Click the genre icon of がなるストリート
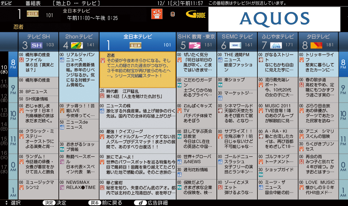 [x=261, y=60]
